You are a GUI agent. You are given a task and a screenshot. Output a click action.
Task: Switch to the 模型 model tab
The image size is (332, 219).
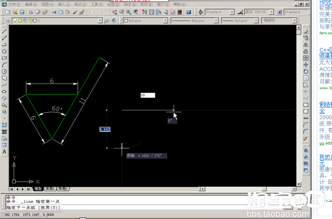tap(38, 189)
